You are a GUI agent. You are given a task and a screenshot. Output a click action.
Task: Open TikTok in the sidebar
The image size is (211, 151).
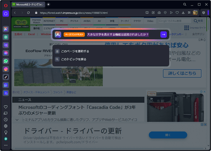tap(5, 77)
